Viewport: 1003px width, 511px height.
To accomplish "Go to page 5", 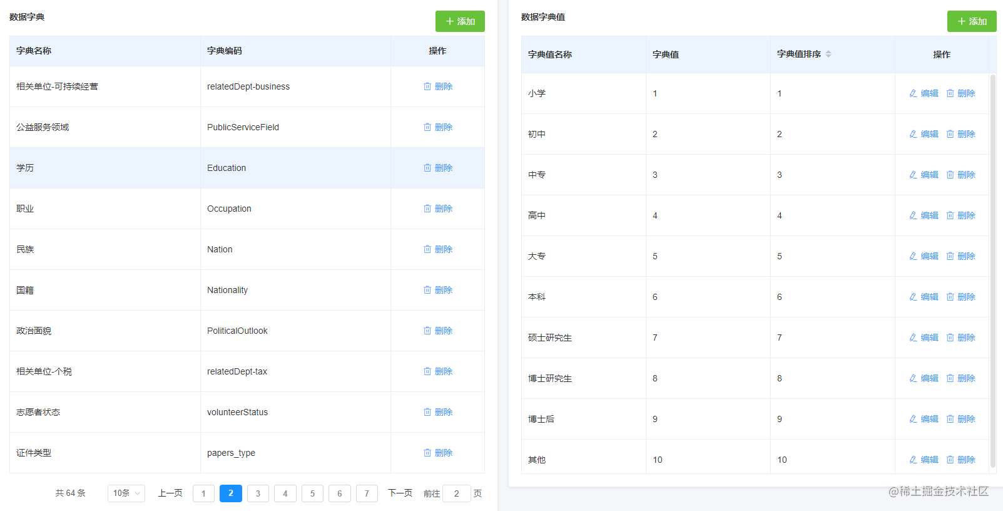I will click(312, 493).
